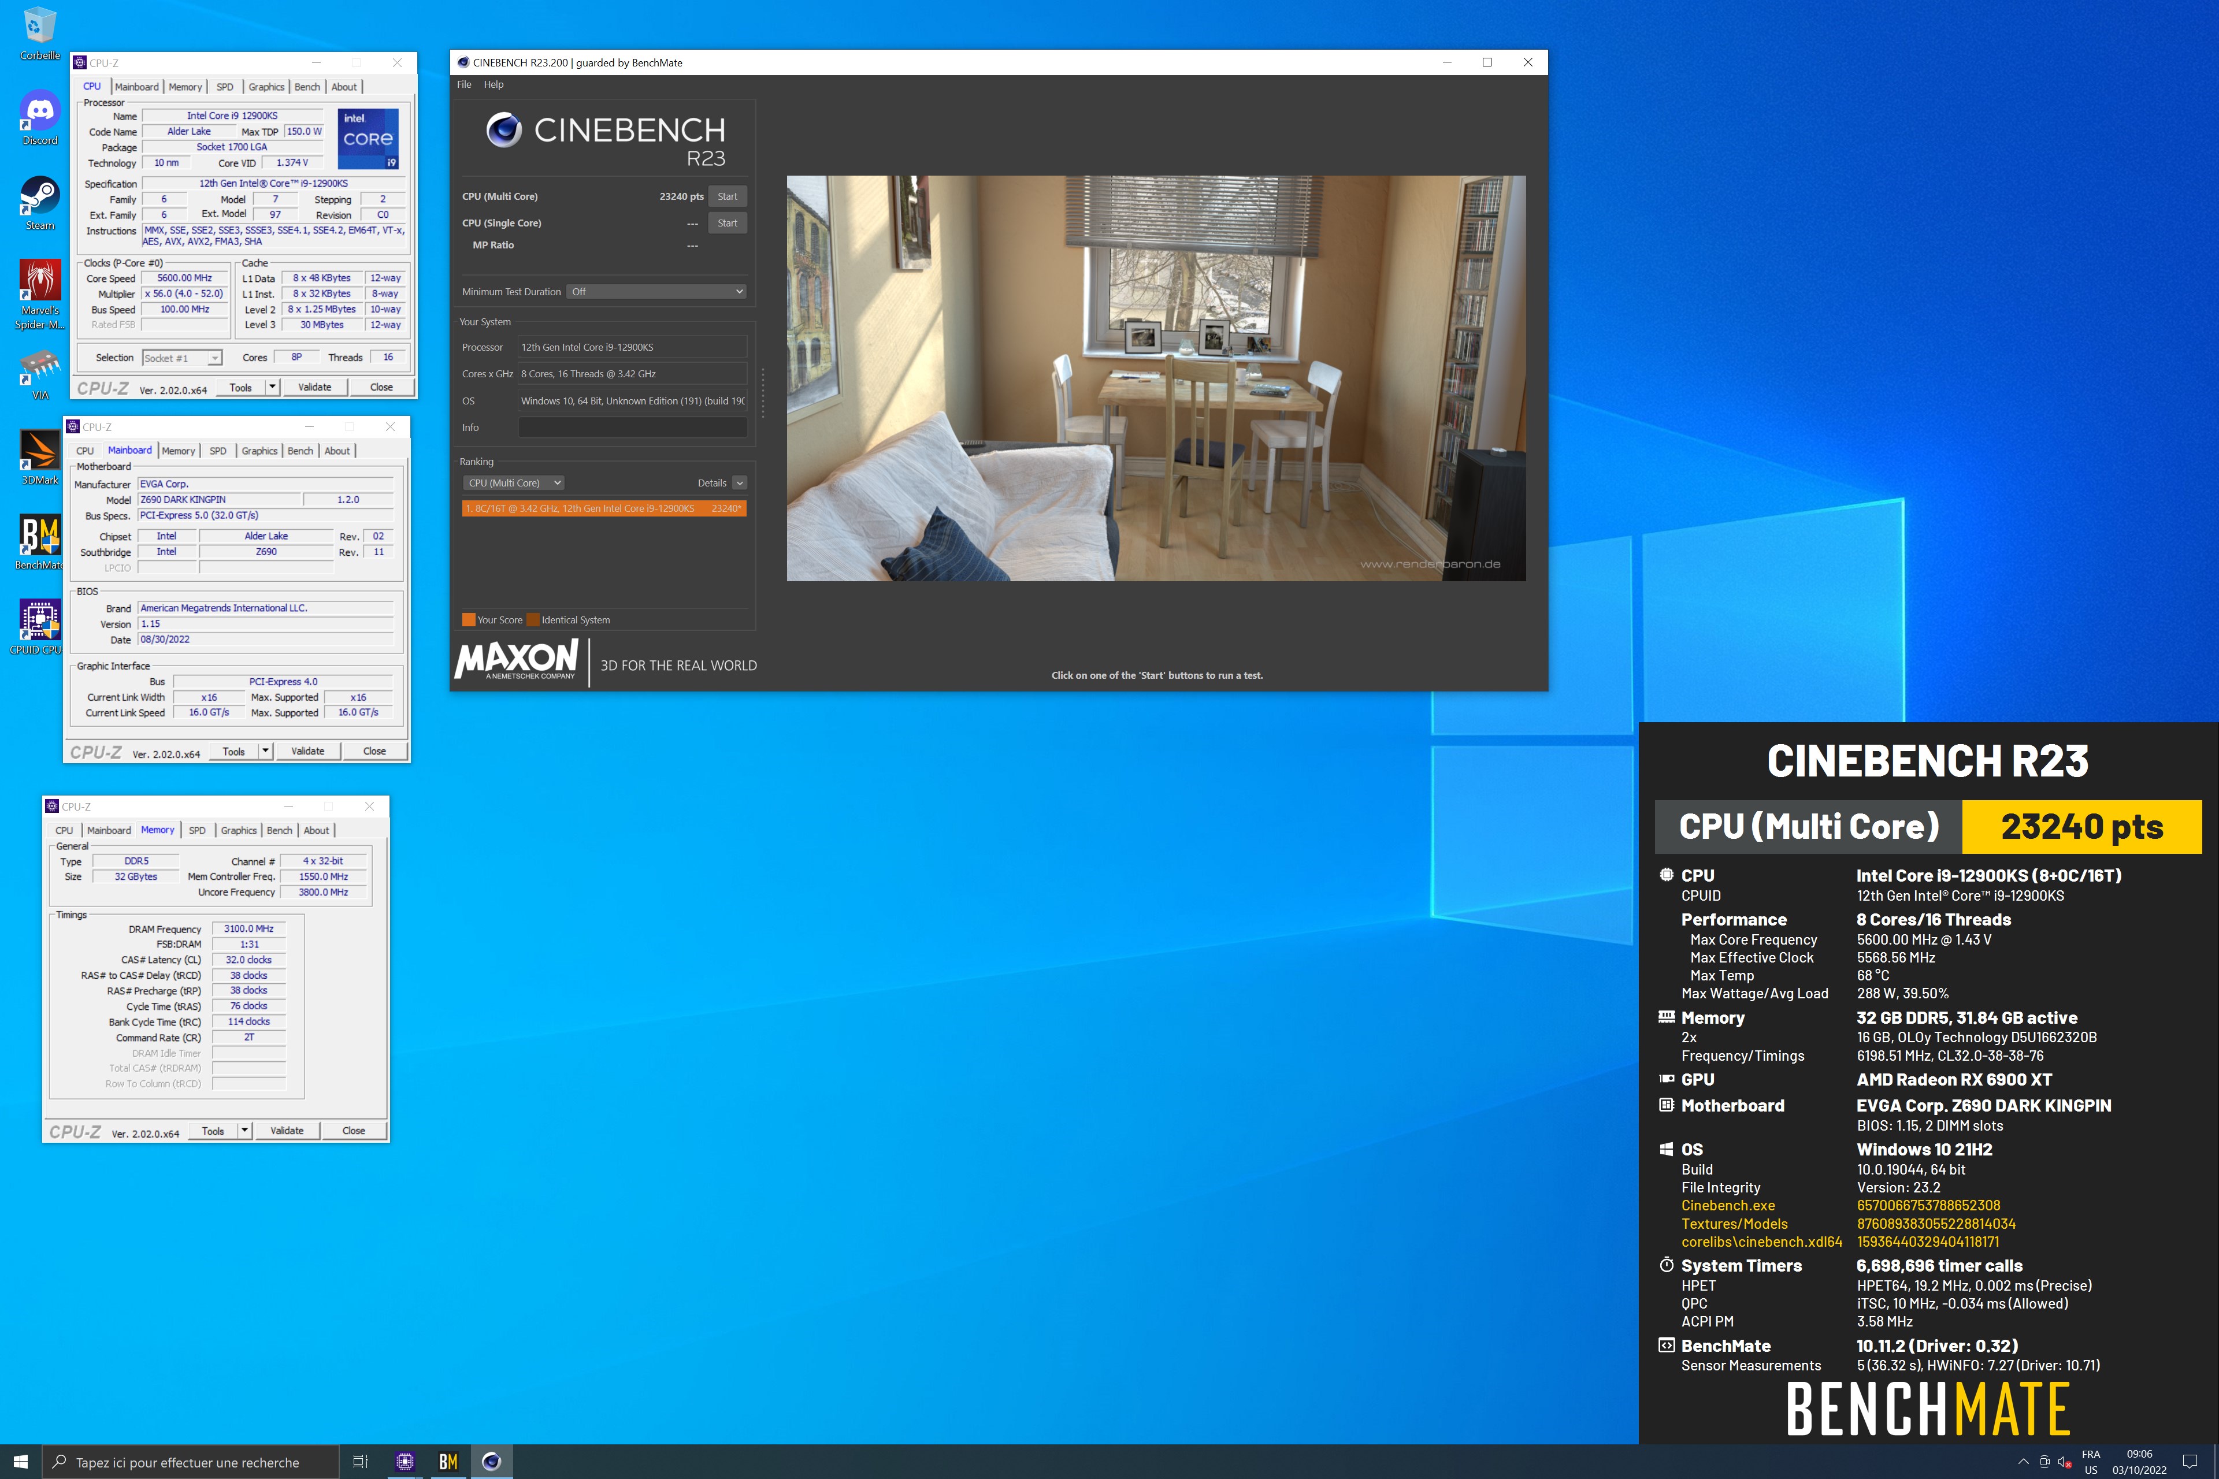Open the BenchMate desktop shortcut
The width and height of the screenshot is (2219, 1479).
point(40,542)
